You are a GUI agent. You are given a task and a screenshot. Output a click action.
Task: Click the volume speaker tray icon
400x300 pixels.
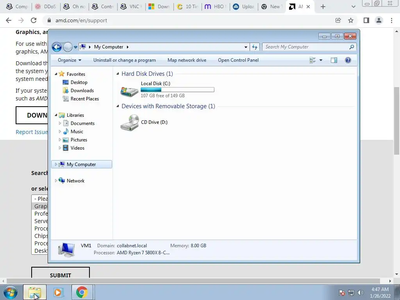[361, 293]
